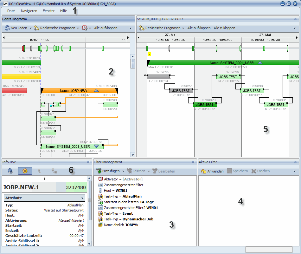
Task: Collapse the Attribute section in the Info-Box
Action: coord(82,198)
